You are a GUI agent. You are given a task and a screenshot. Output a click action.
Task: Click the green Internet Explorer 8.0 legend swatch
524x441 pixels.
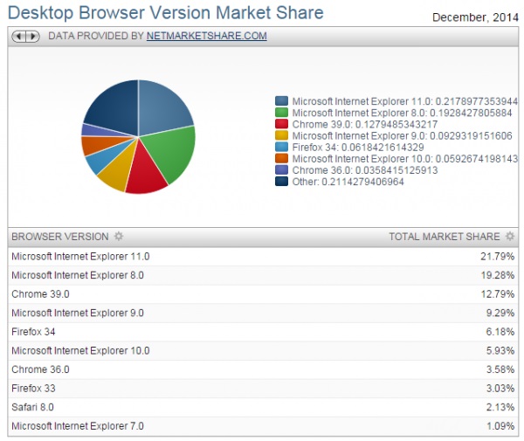tap(281, 113)
